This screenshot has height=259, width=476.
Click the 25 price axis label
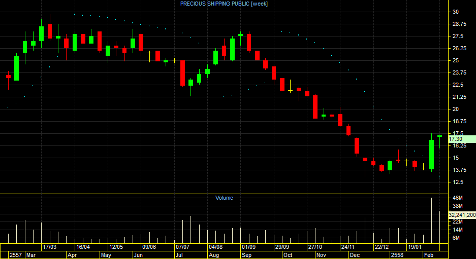tap(455, 61)
